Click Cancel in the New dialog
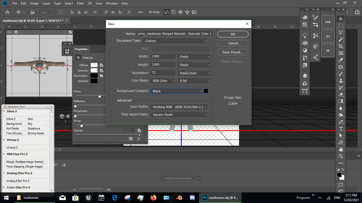The width and height of the screenshot is (362, 203). [233, 43]
